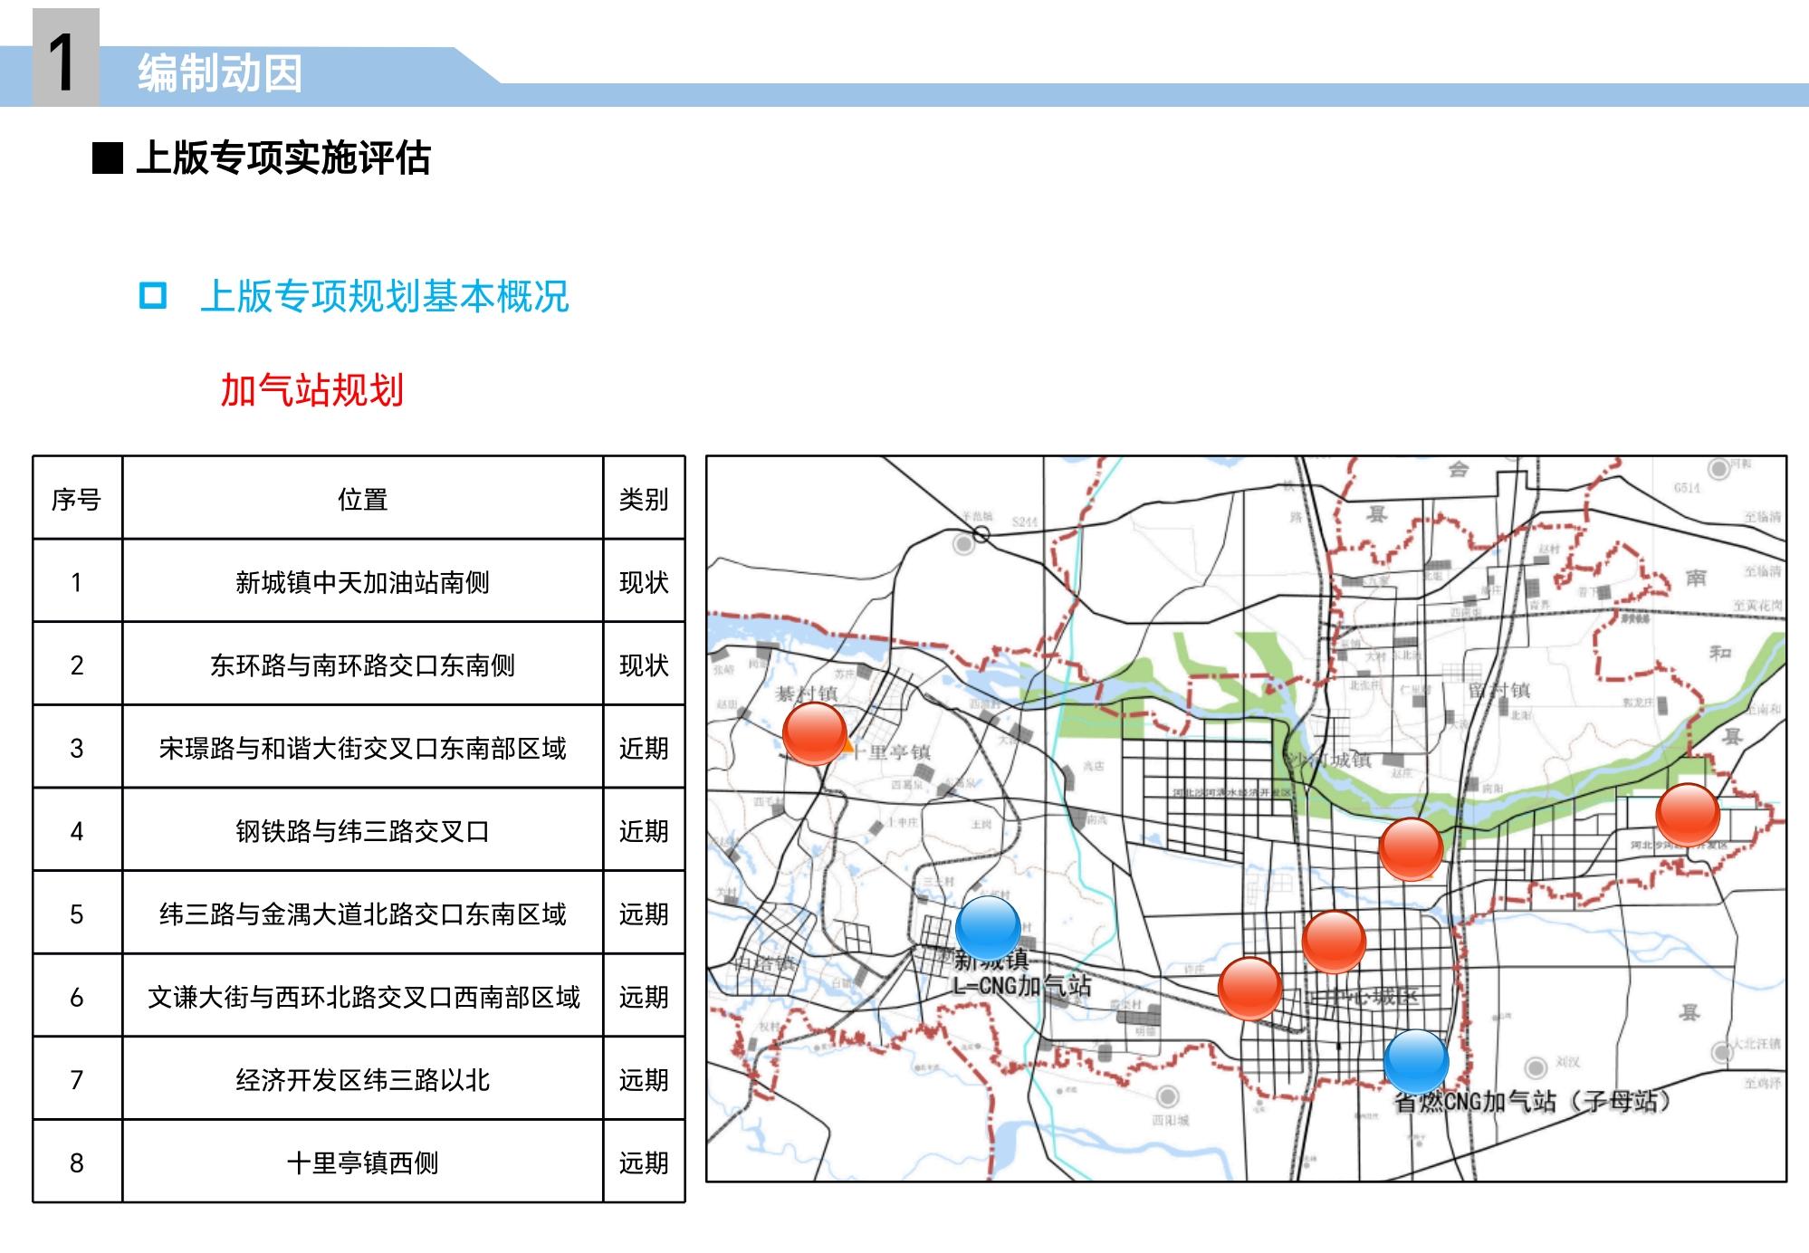Click serial number 4 in the table
The width and height of the screenshot is (1809, 1253).
77,831
